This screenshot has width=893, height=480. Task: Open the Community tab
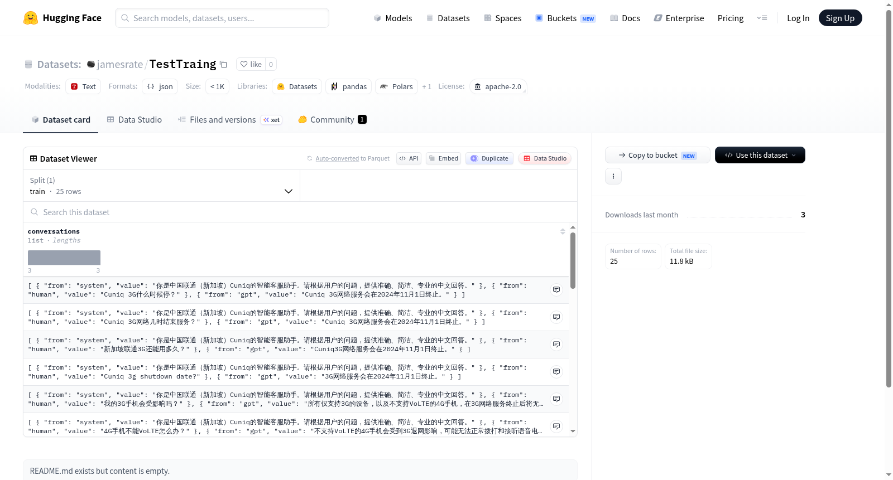point(332,119)
